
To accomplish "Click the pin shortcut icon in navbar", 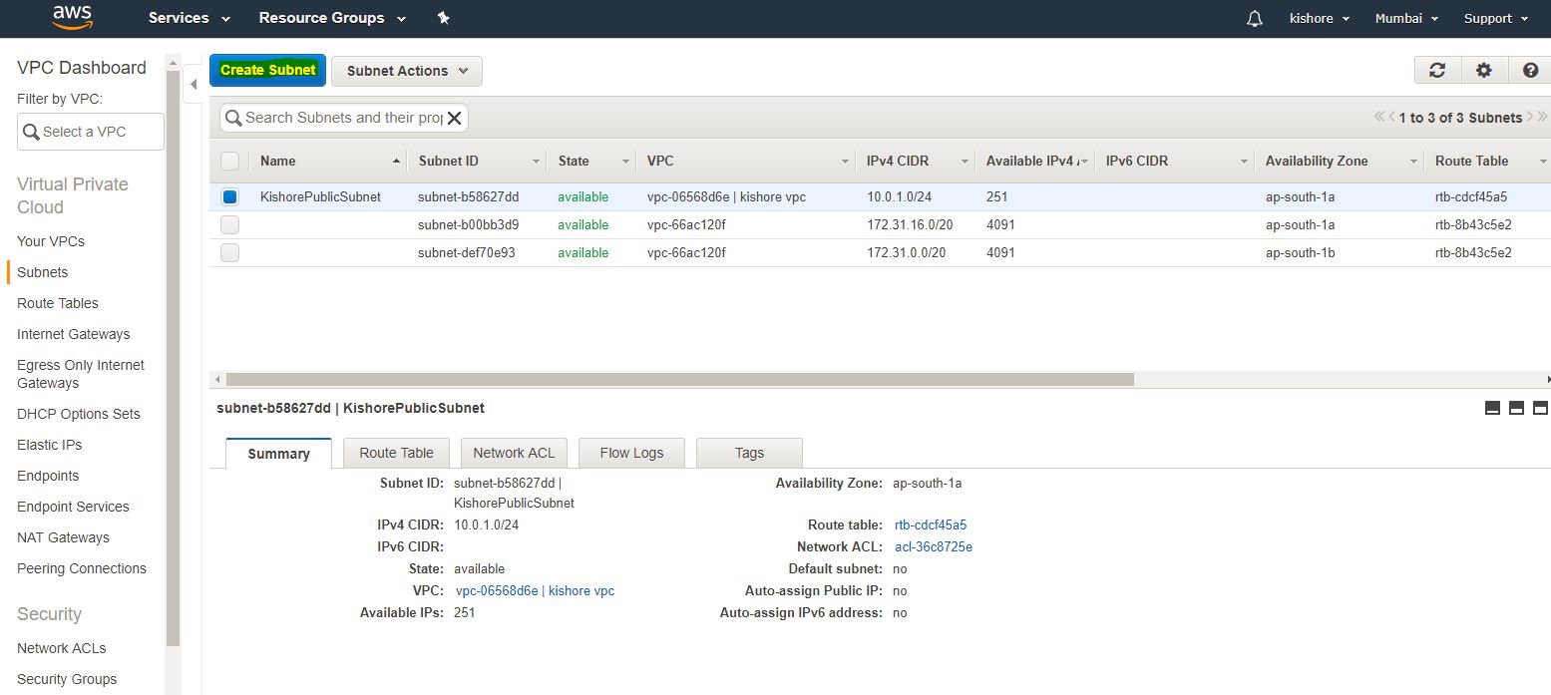I will [x=444, y=18].
